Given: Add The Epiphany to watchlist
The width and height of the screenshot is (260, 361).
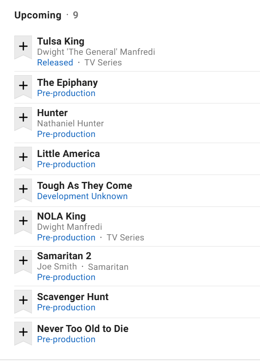Looking at the screenshot, I should coord(23,85).
